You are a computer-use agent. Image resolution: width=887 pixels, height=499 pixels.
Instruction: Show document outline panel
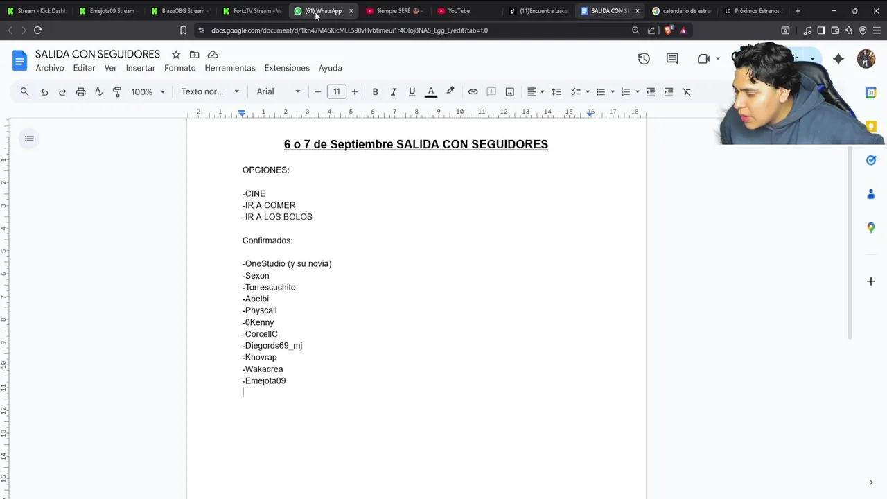click(x=29, y=139)
